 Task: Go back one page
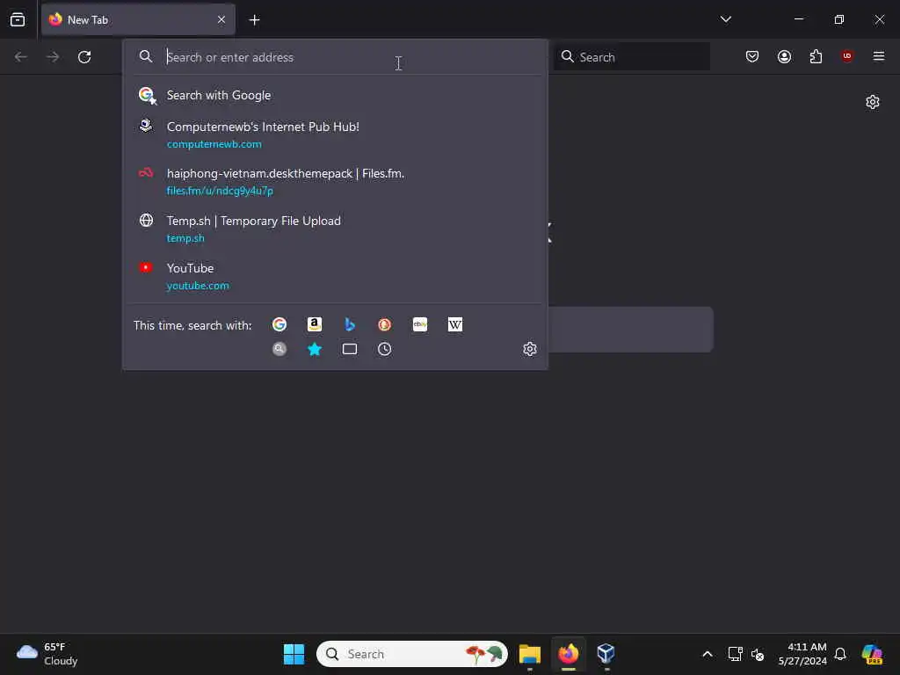[21, 57]
